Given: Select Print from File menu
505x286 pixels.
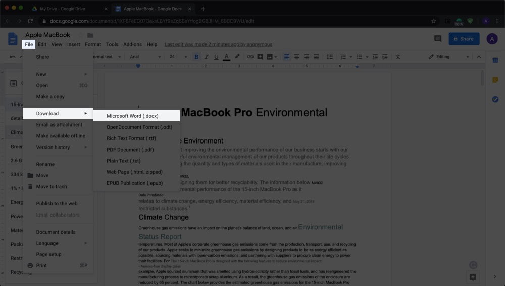Looking at the screenshot, I should pos(58,265).
